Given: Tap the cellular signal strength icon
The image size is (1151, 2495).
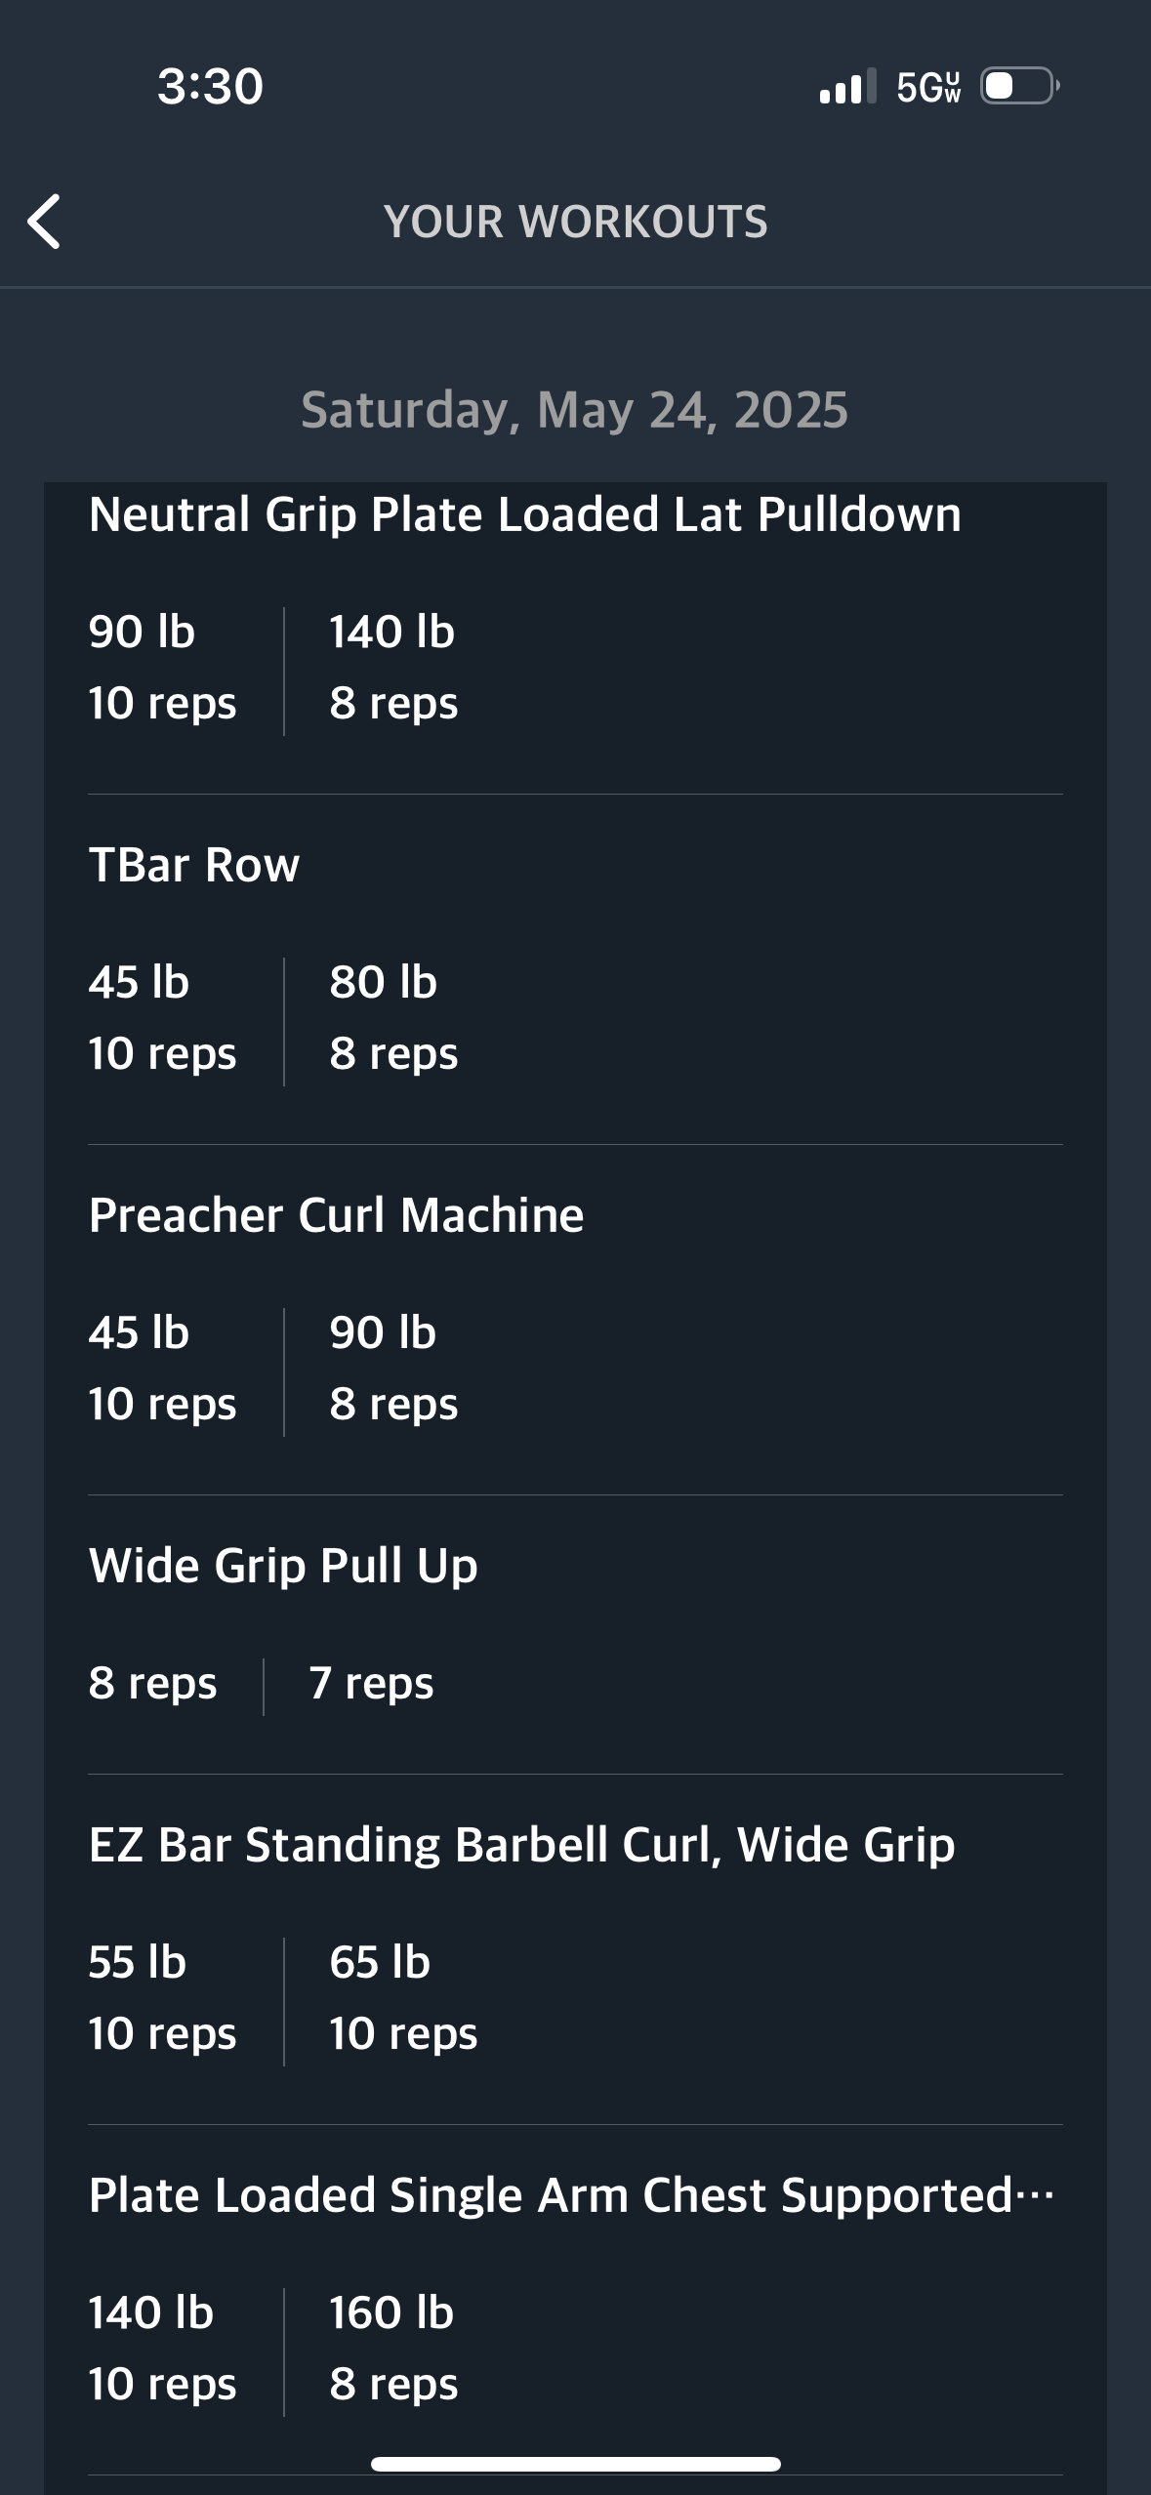Looking at the screenshot, I should (847, 87).
